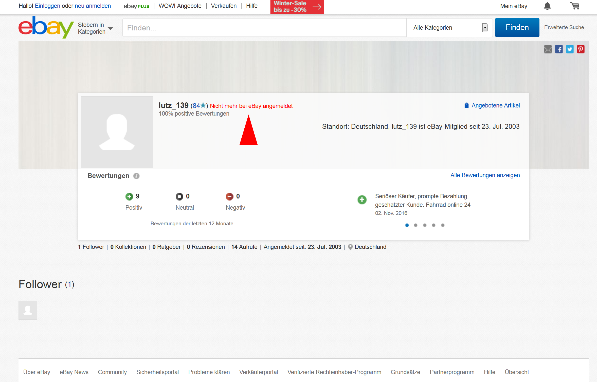Click the feedback comment text Seriöser Käufer
This screenshot has width=597, height=382.
(423, 201)
